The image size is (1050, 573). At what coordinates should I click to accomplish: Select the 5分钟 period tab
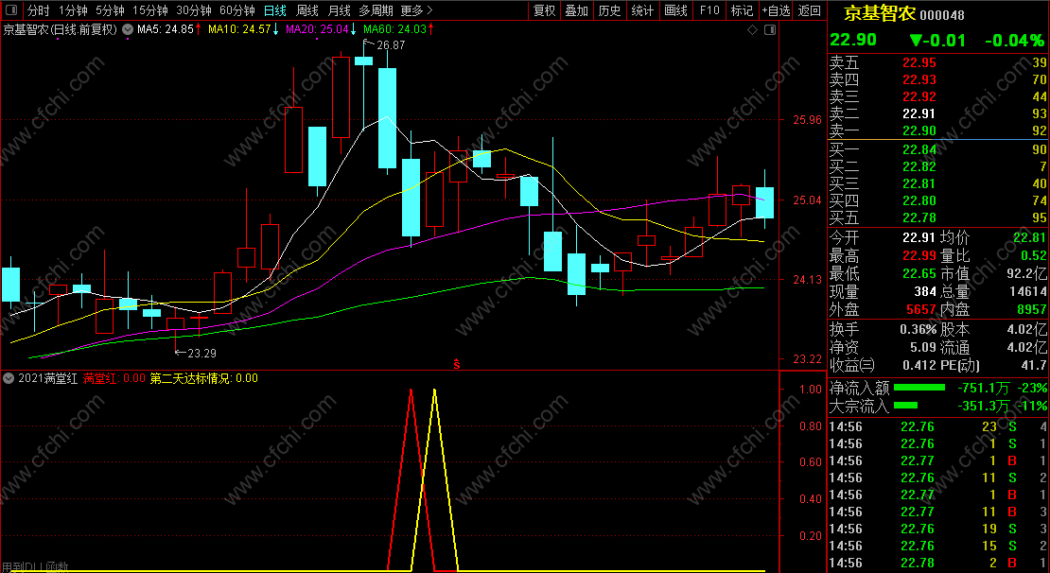click(x=110, y=10)
